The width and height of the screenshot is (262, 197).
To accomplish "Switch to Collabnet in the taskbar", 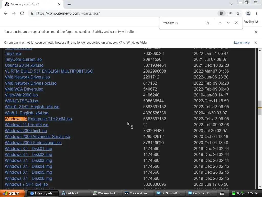I will [x=75, y=193].
